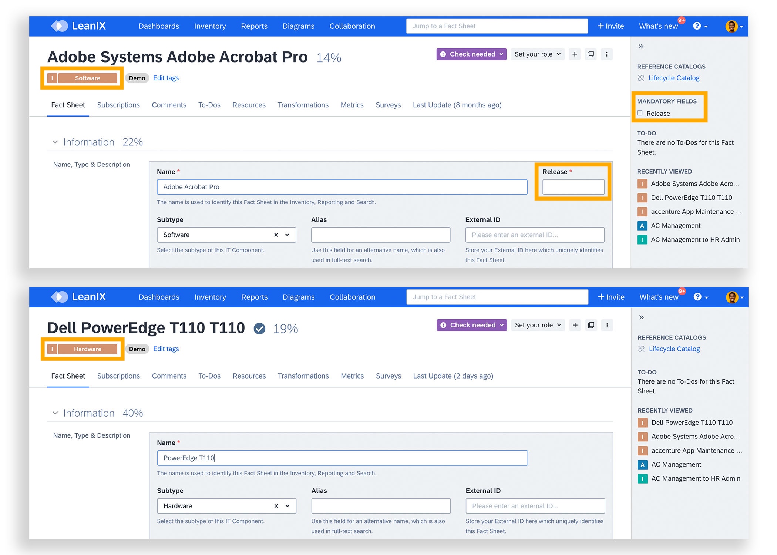This screenshot has height=555, width=777.
Task: Open Collaboration menu in bottom window
Action: coord(352,297)
